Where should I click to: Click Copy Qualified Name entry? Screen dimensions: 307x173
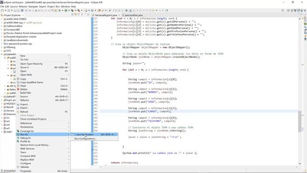[43, 82]
